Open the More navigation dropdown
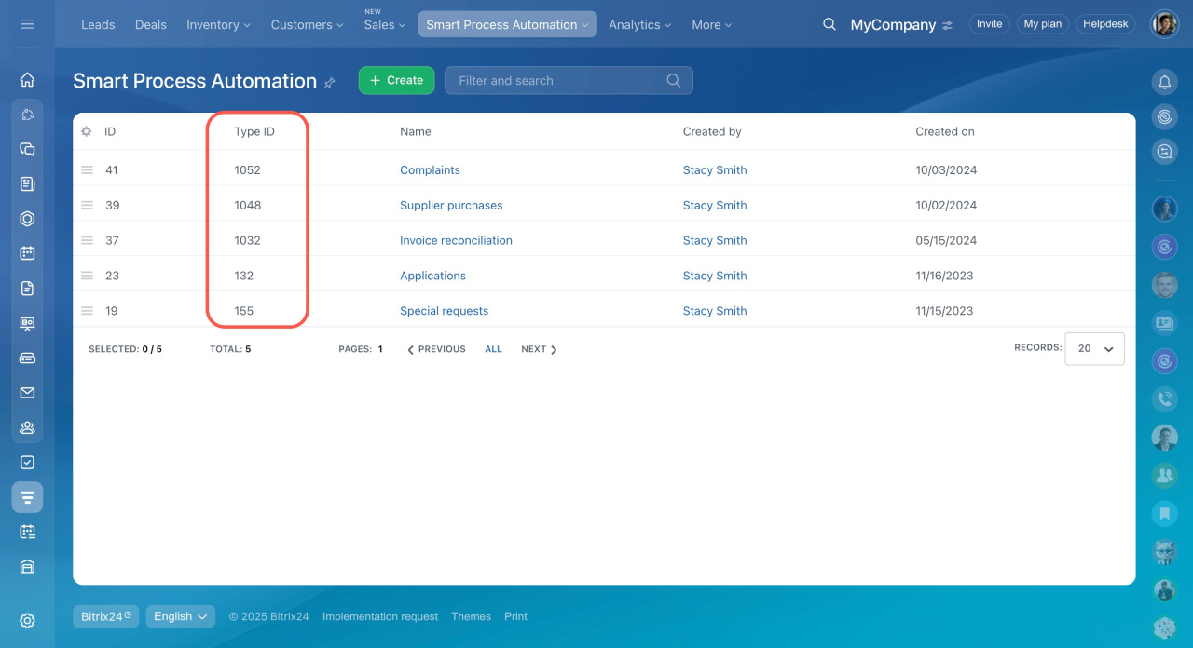The image size is (1193, 648). coord(711,25)
